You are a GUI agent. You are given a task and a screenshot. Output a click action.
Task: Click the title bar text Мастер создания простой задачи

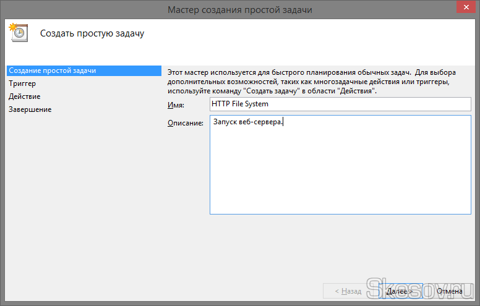coord(240,10)
